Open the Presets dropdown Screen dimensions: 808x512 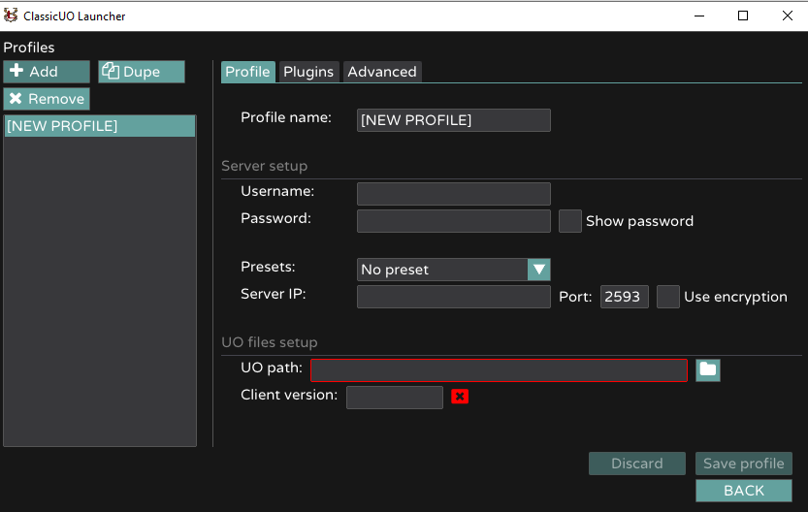pyautogui.click(x=454, y=270)
